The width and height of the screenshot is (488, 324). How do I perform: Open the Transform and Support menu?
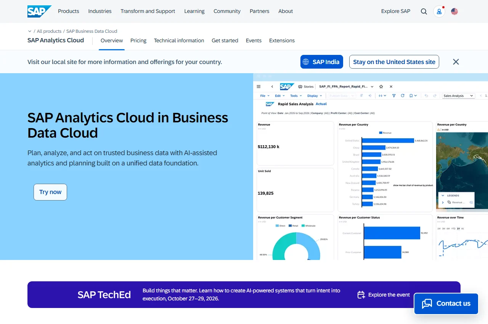(148, 11)
